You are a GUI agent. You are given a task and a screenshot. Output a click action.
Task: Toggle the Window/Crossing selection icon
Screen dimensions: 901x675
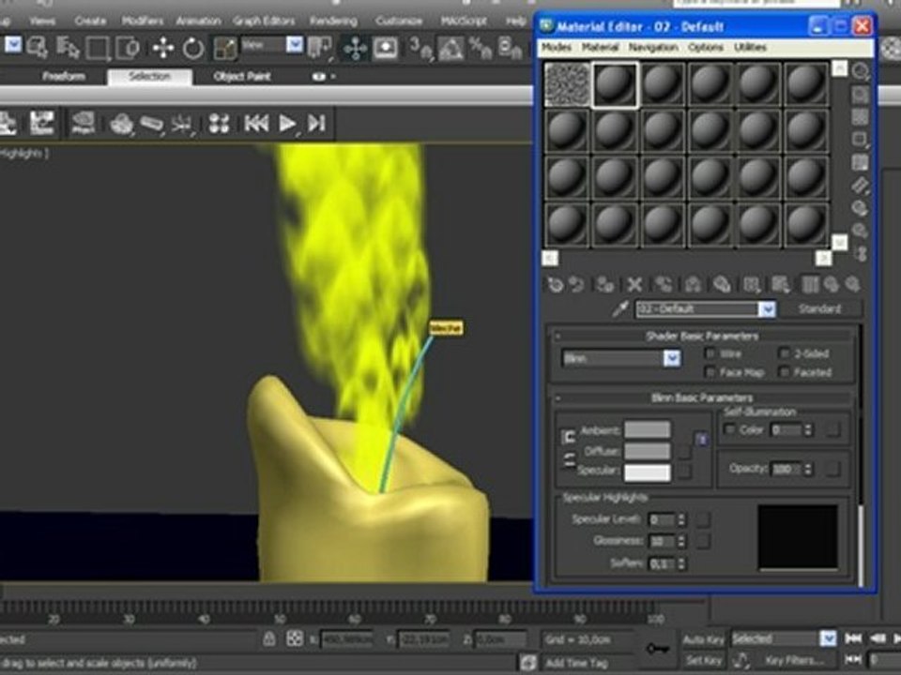[x=128, y=48]
